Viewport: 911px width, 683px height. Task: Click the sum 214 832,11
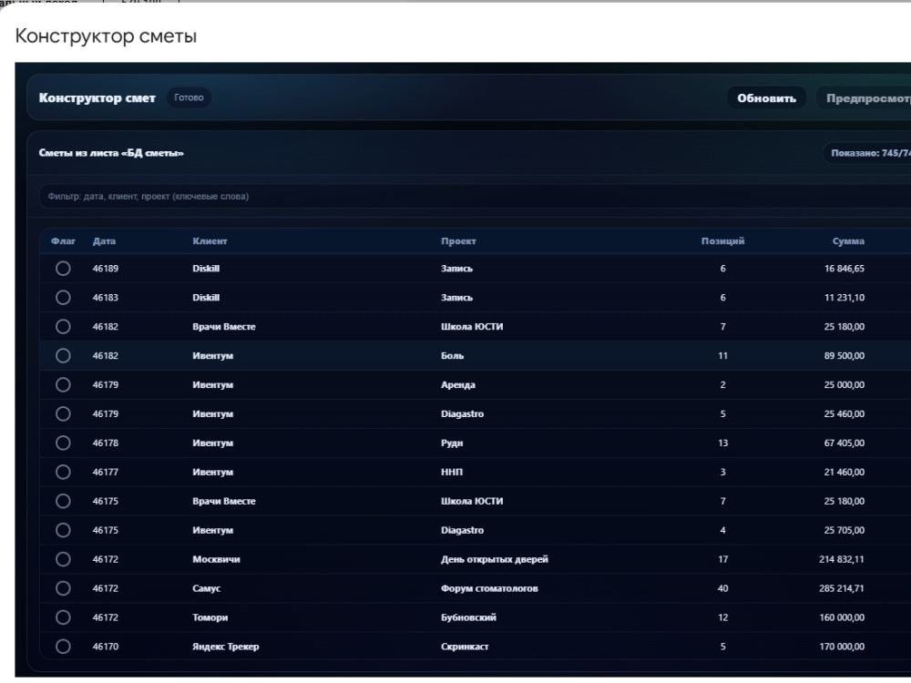click(x=842, y=559)
